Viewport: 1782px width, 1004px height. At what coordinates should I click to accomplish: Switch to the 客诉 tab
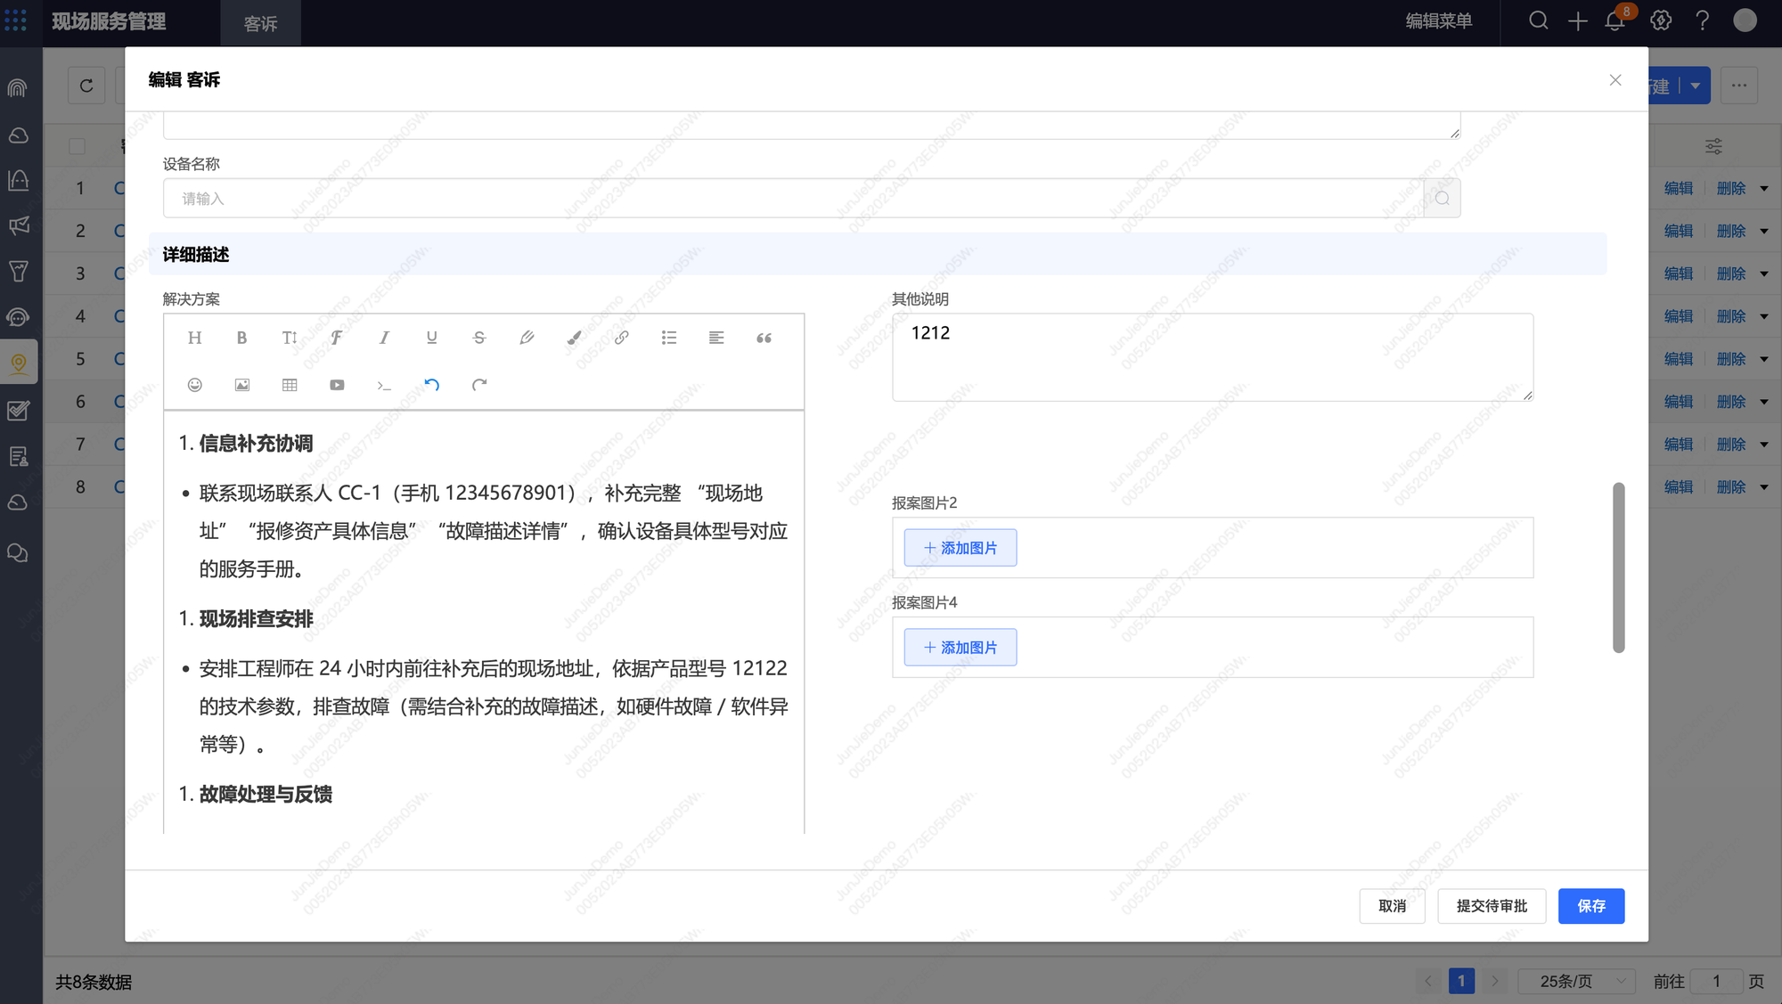[260, 24]
